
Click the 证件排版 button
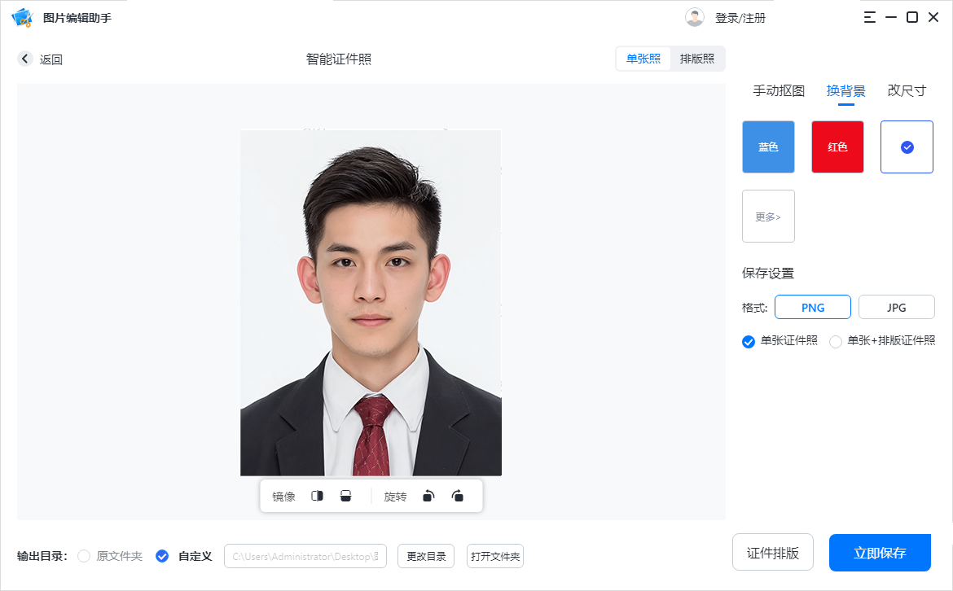[x=772, y=552]
